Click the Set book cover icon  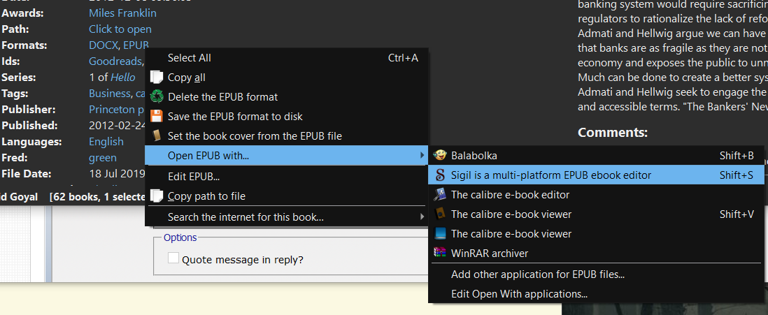click(157, 135)
